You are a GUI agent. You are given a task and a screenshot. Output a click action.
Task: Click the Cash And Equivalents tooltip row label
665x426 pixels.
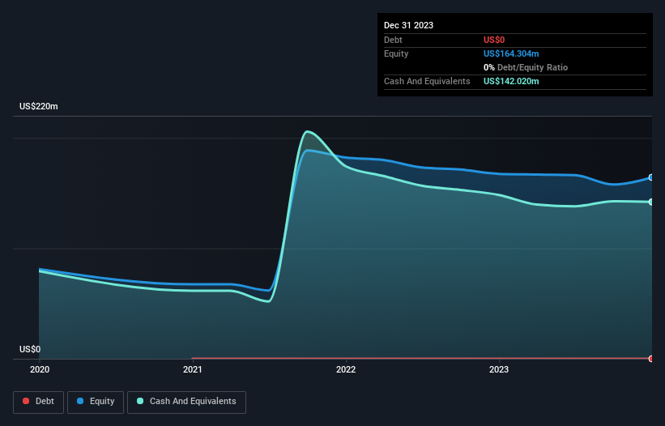(427, 81)
